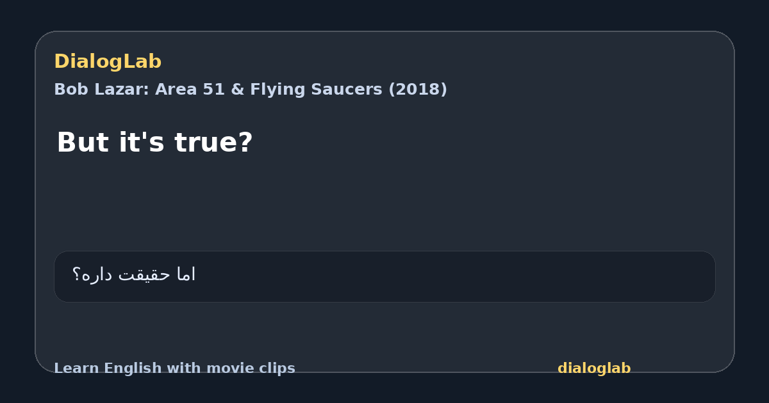Click "Bob Lazar:" in the movie title
The height and width of the screenshot is (403, 769).
[102, 90]
